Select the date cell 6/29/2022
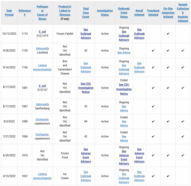Viewport: 191px width, 186px height. click(x=9, y=155)
